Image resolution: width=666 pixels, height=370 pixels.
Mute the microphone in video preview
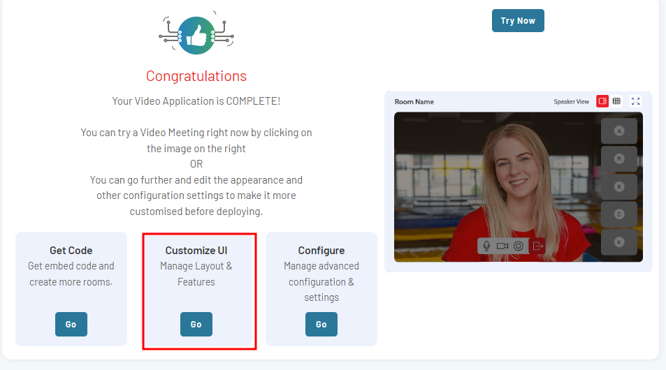487,246
